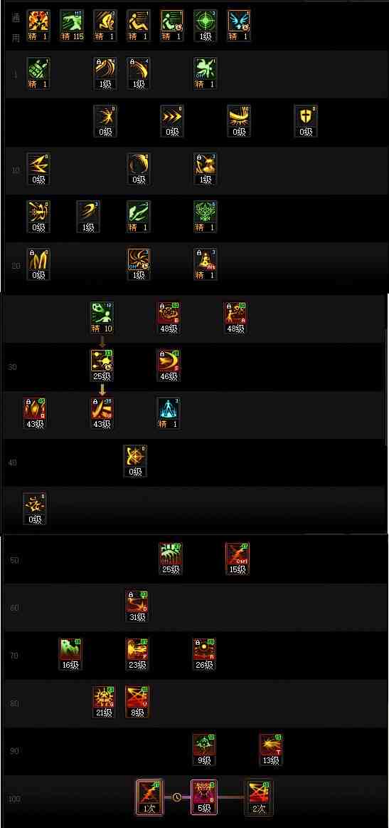Click the 15级 skill with Ctrl hotkey
The height and width of the screenshot is (828, 389).
(x=238, y=558)
